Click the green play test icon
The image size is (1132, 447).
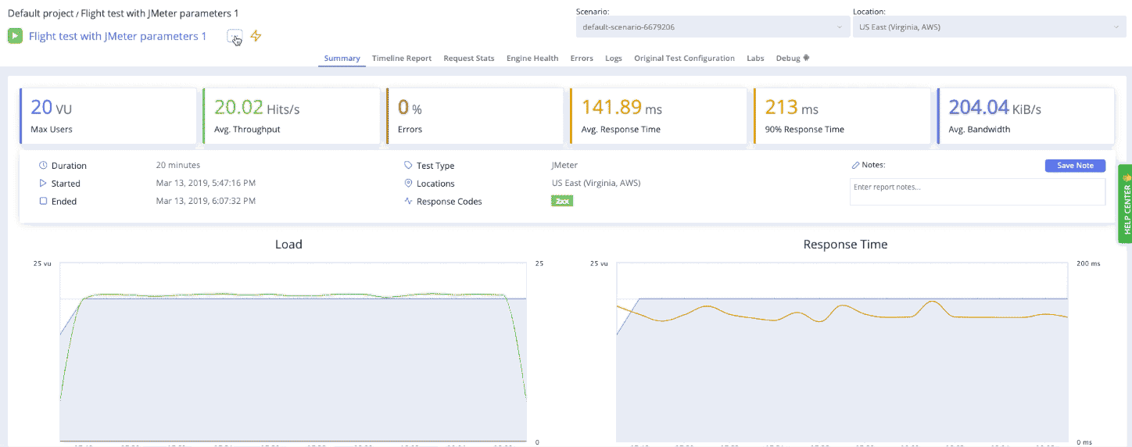coord(15,36)
